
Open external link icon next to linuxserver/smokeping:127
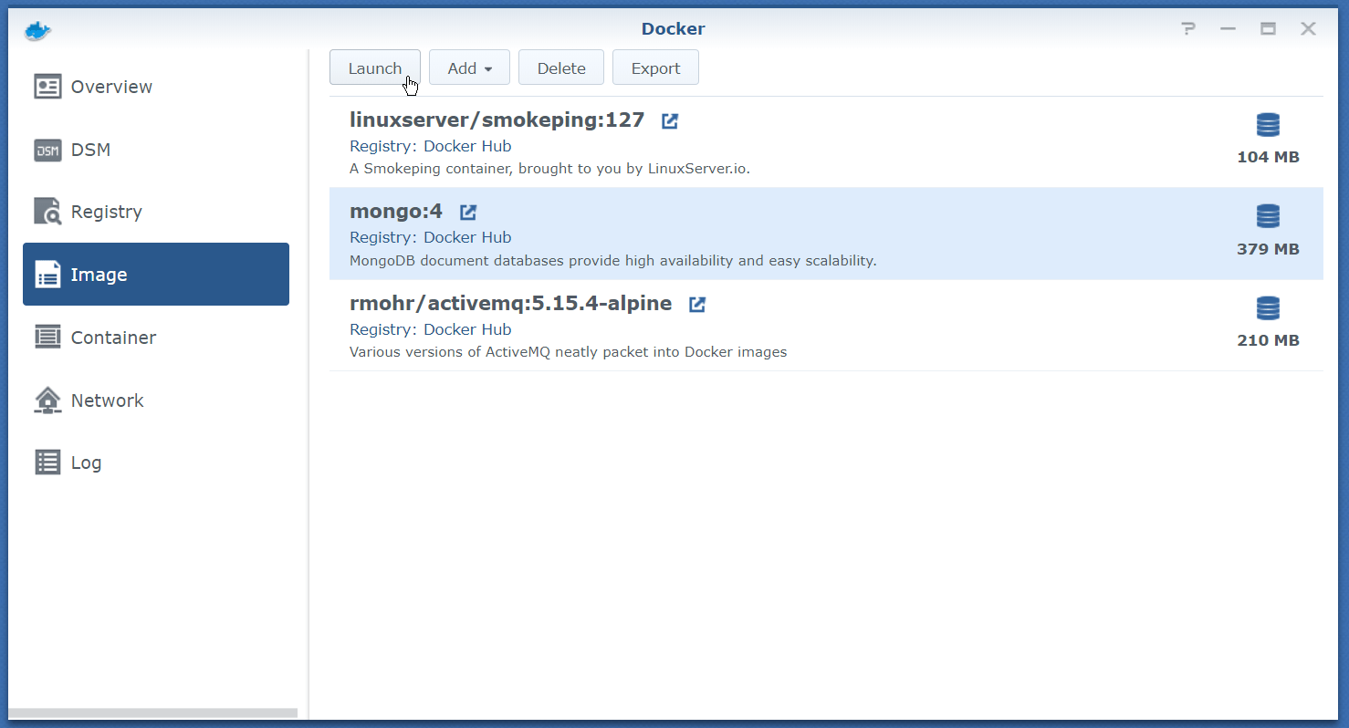(670, 120)
